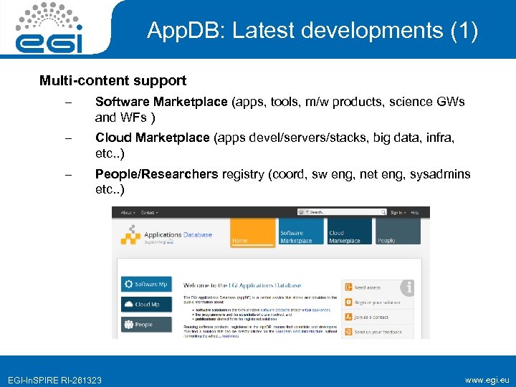Follow the virtual appliances link
Screen dimensions: 516x387
316,310
